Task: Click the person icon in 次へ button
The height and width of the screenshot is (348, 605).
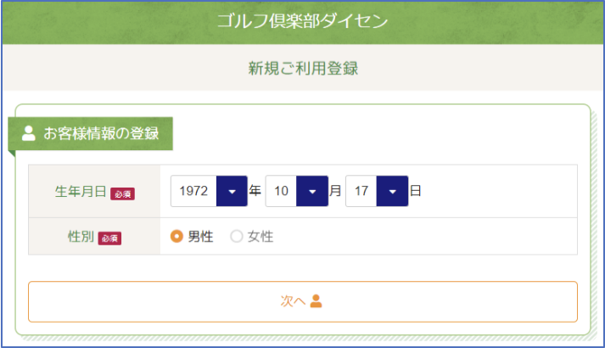Action: click(317, 300)
